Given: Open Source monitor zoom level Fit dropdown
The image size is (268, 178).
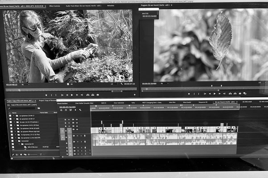Looking at the screenshot, I should click(x=25, y=85).
